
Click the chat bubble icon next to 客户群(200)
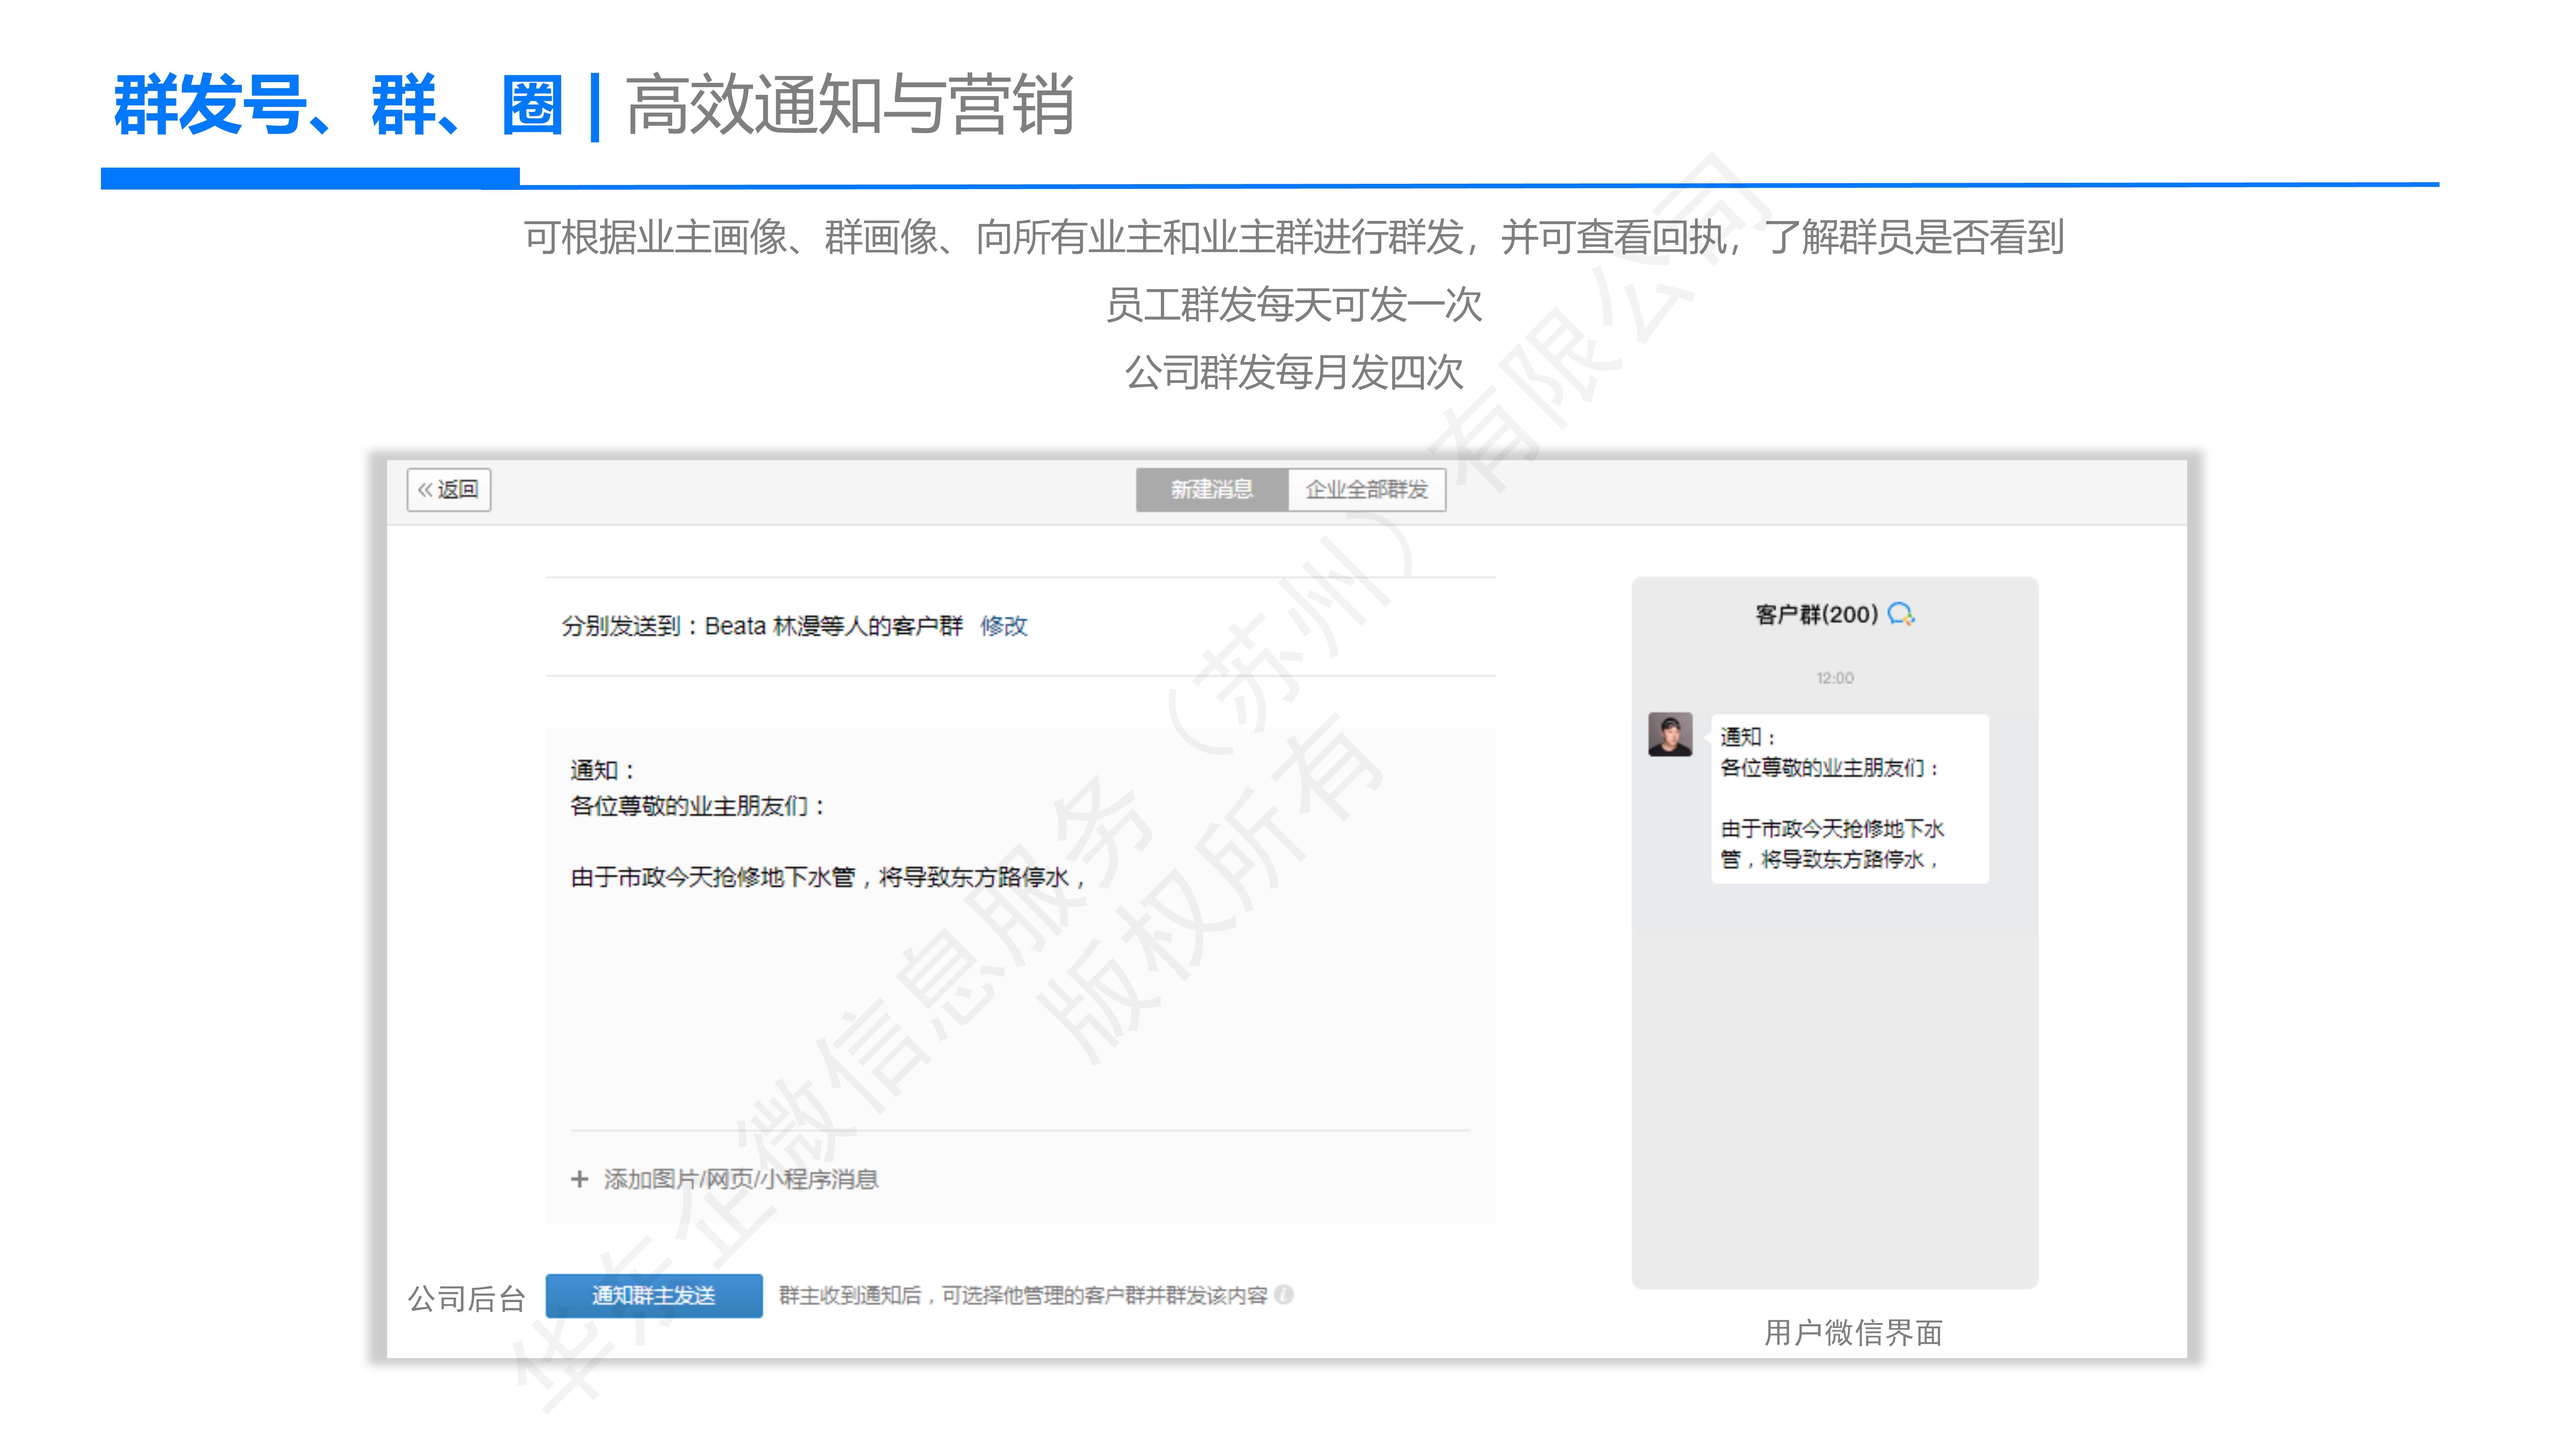[x=1901, y=614]
